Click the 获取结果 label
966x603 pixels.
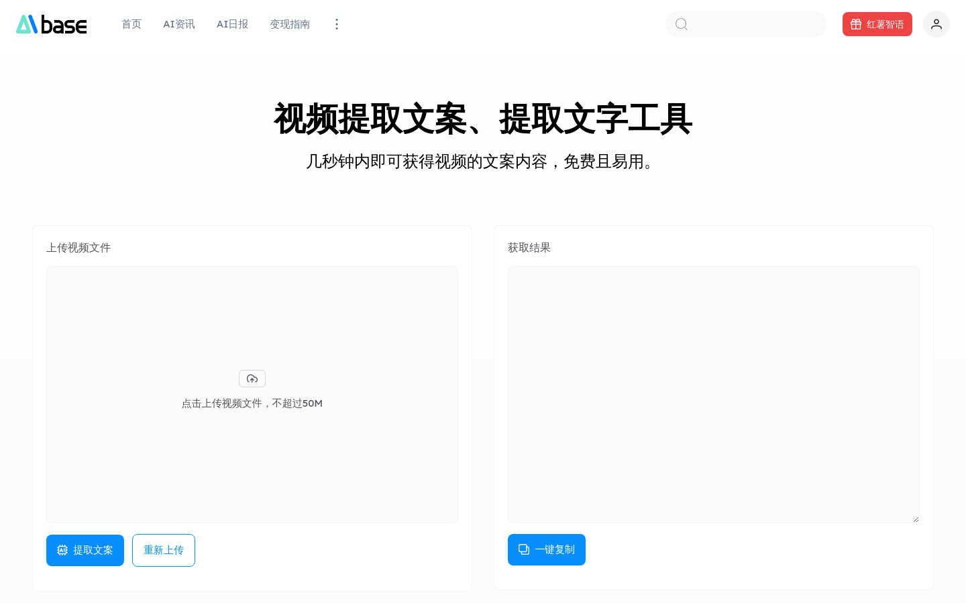point(529,248)
